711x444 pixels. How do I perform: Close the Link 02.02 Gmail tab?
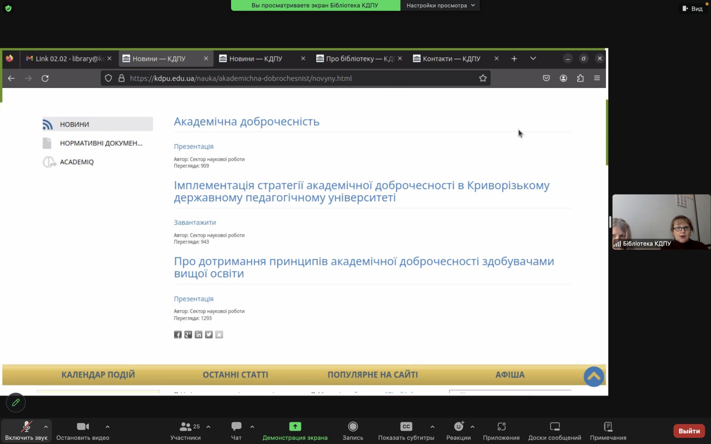[109, 58]
